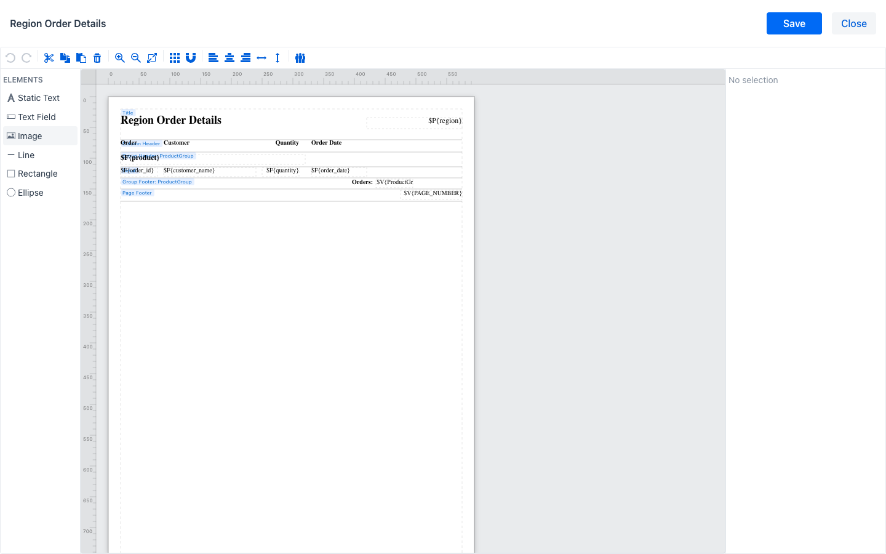The image size is (886, 554).
Task: Pick the Image element
Action: tap(41, 136)
